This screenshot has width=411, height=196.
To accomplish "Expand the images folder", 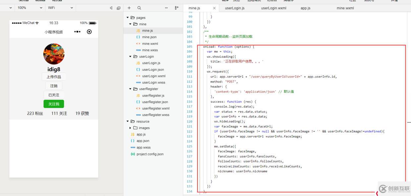I will pyautogui.click(x=144, y=128).
